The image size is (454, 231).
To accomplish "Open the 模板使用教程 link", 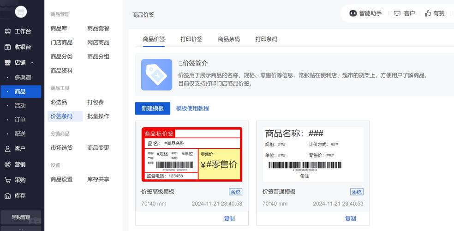I will tap(192, 108).
